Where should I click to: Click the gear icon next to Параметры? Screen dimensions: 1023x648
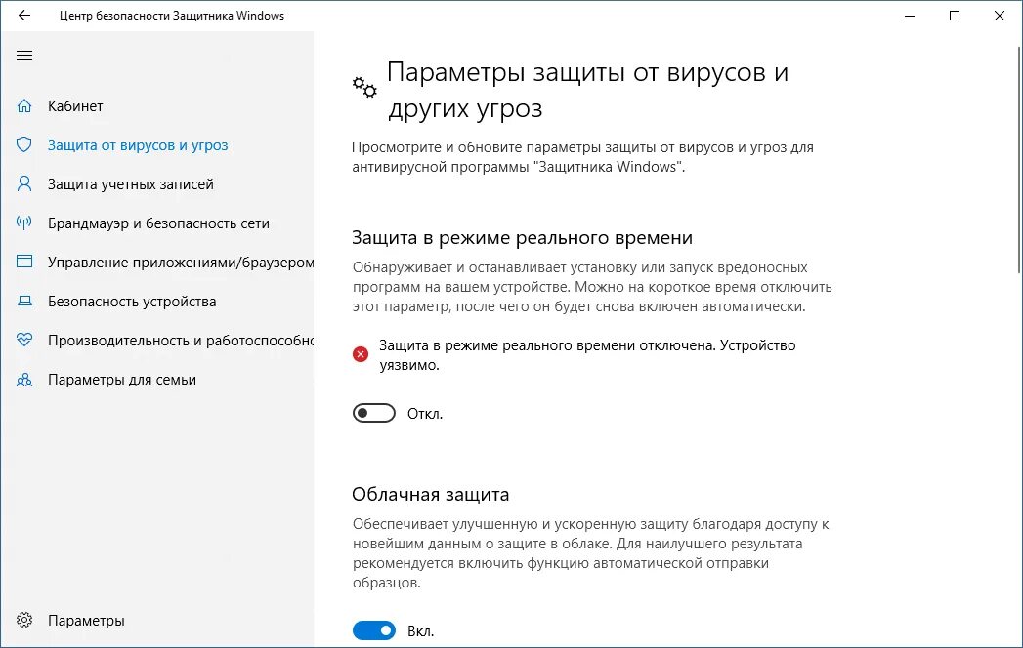click(24, 620)
